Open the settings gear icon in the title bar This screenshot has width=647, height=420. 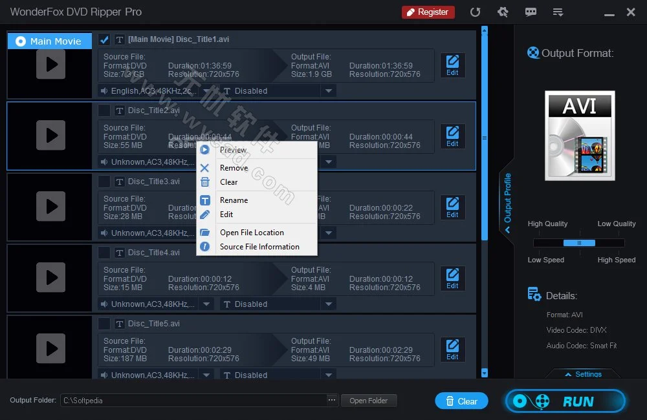coord(503,12)
